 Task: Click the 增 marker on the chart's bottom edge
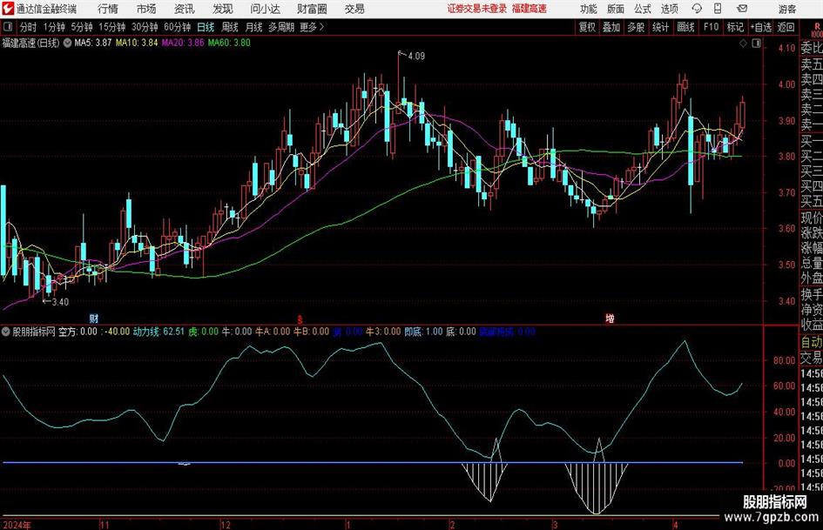click(x=610, y=319)
